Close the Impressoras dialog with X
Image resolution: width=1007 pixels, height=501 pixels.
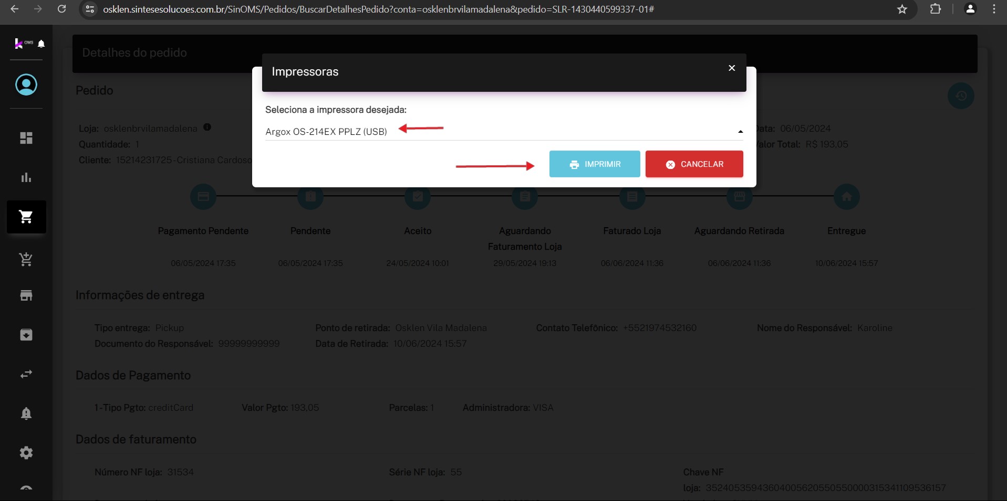(731, 68)
